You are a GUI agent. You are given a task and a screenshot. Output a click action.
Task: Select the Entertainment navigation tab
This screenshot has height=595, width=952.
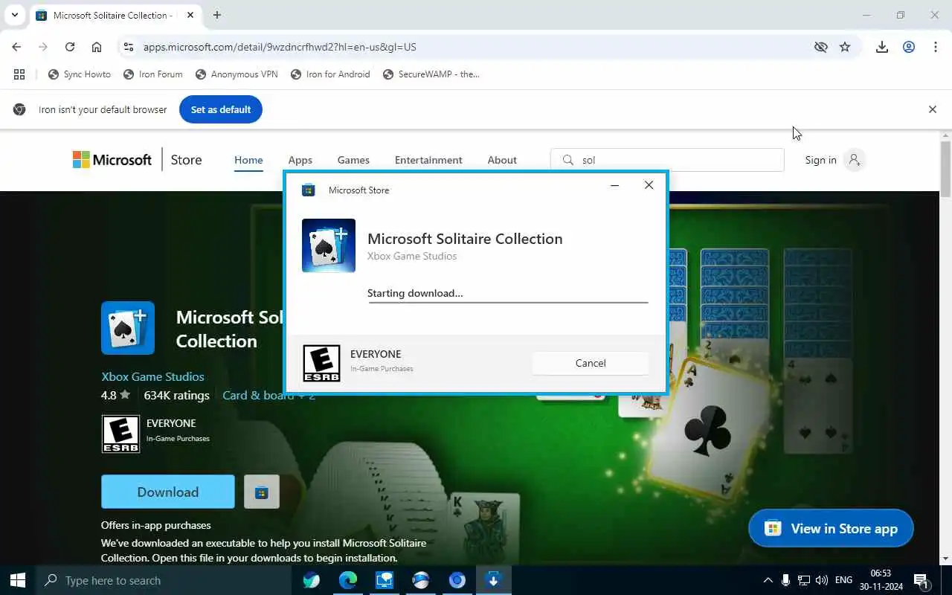(x=428, y=160)
